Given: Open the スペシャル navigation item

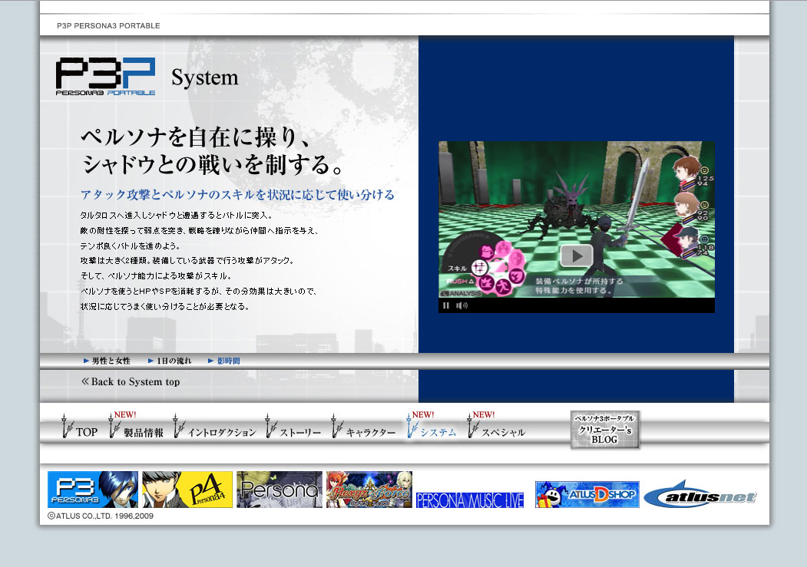Looking at the screenshot, I should (x=496, y=426).
